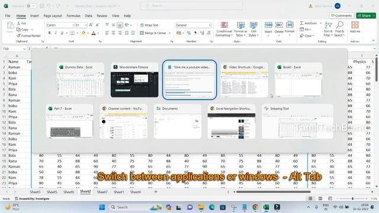Image resolution: width=379 pixels, height=213 pixels.
Task: Apply Underline formatting
Action: click(62, 33)
